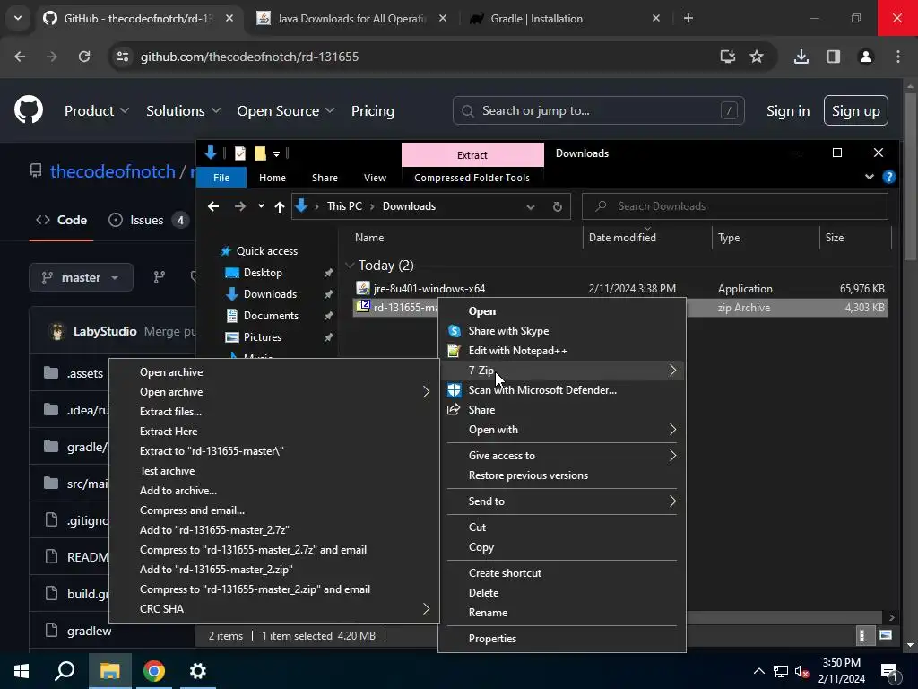Expand the Open with submenu
Viewport: 918px width, 689px height.
point(672,430)
